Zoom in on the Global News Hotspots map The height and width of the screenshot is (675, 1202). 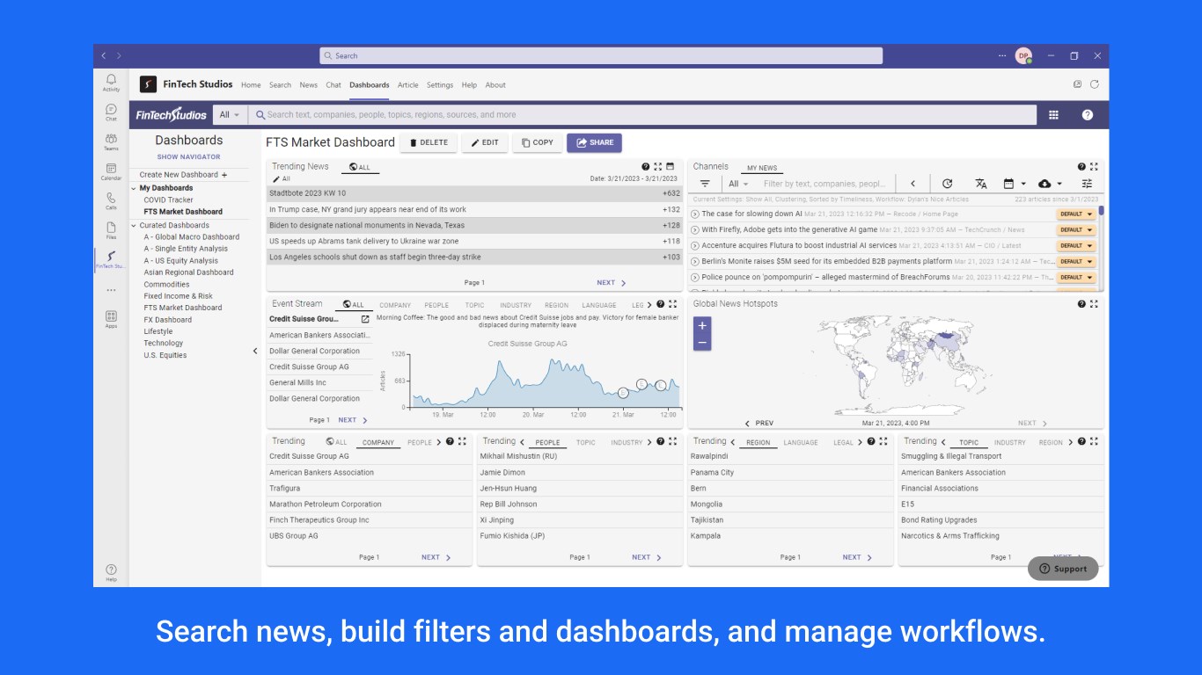(702, 325)
